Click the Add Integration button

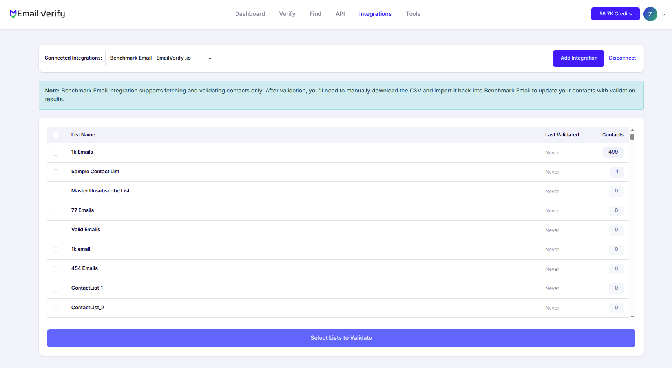point(579,58)
